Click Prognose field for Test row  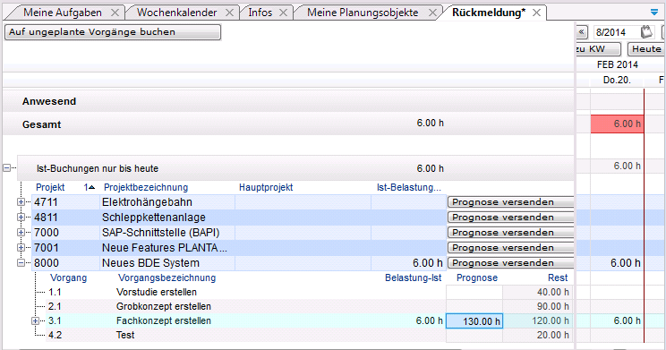[474, 335]
